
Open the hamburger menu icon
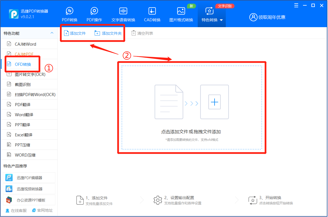pyautogui.click(x=296, y=5)
